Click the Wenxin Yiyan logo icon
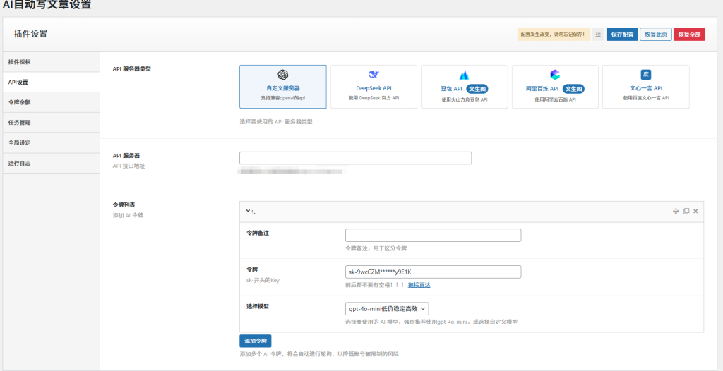This screenshot has height=371, width=723. pos(645,75)
